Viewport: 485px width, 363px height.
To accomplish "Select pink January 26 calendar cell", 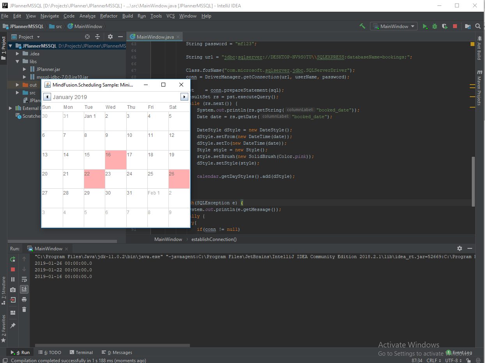I will 179,179.
